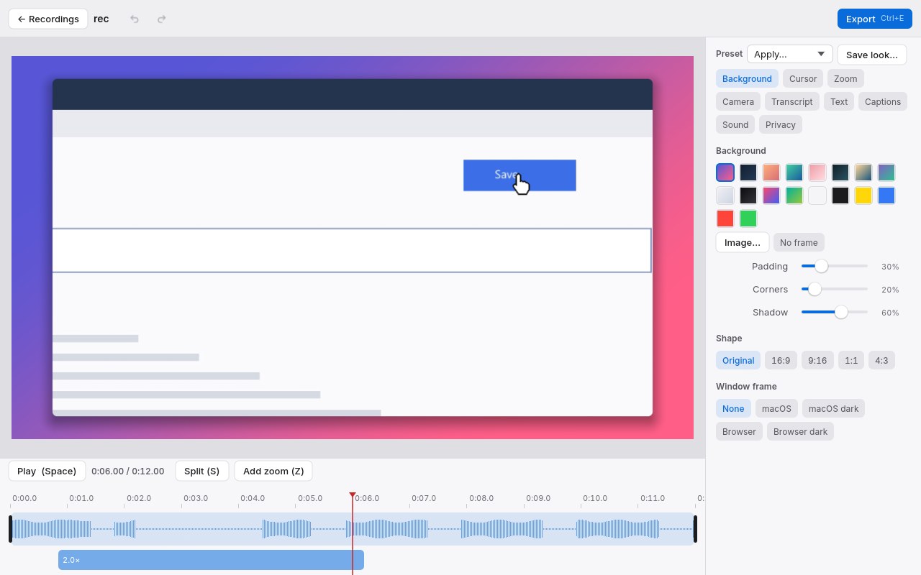Select the white solid background swatch

817,195
